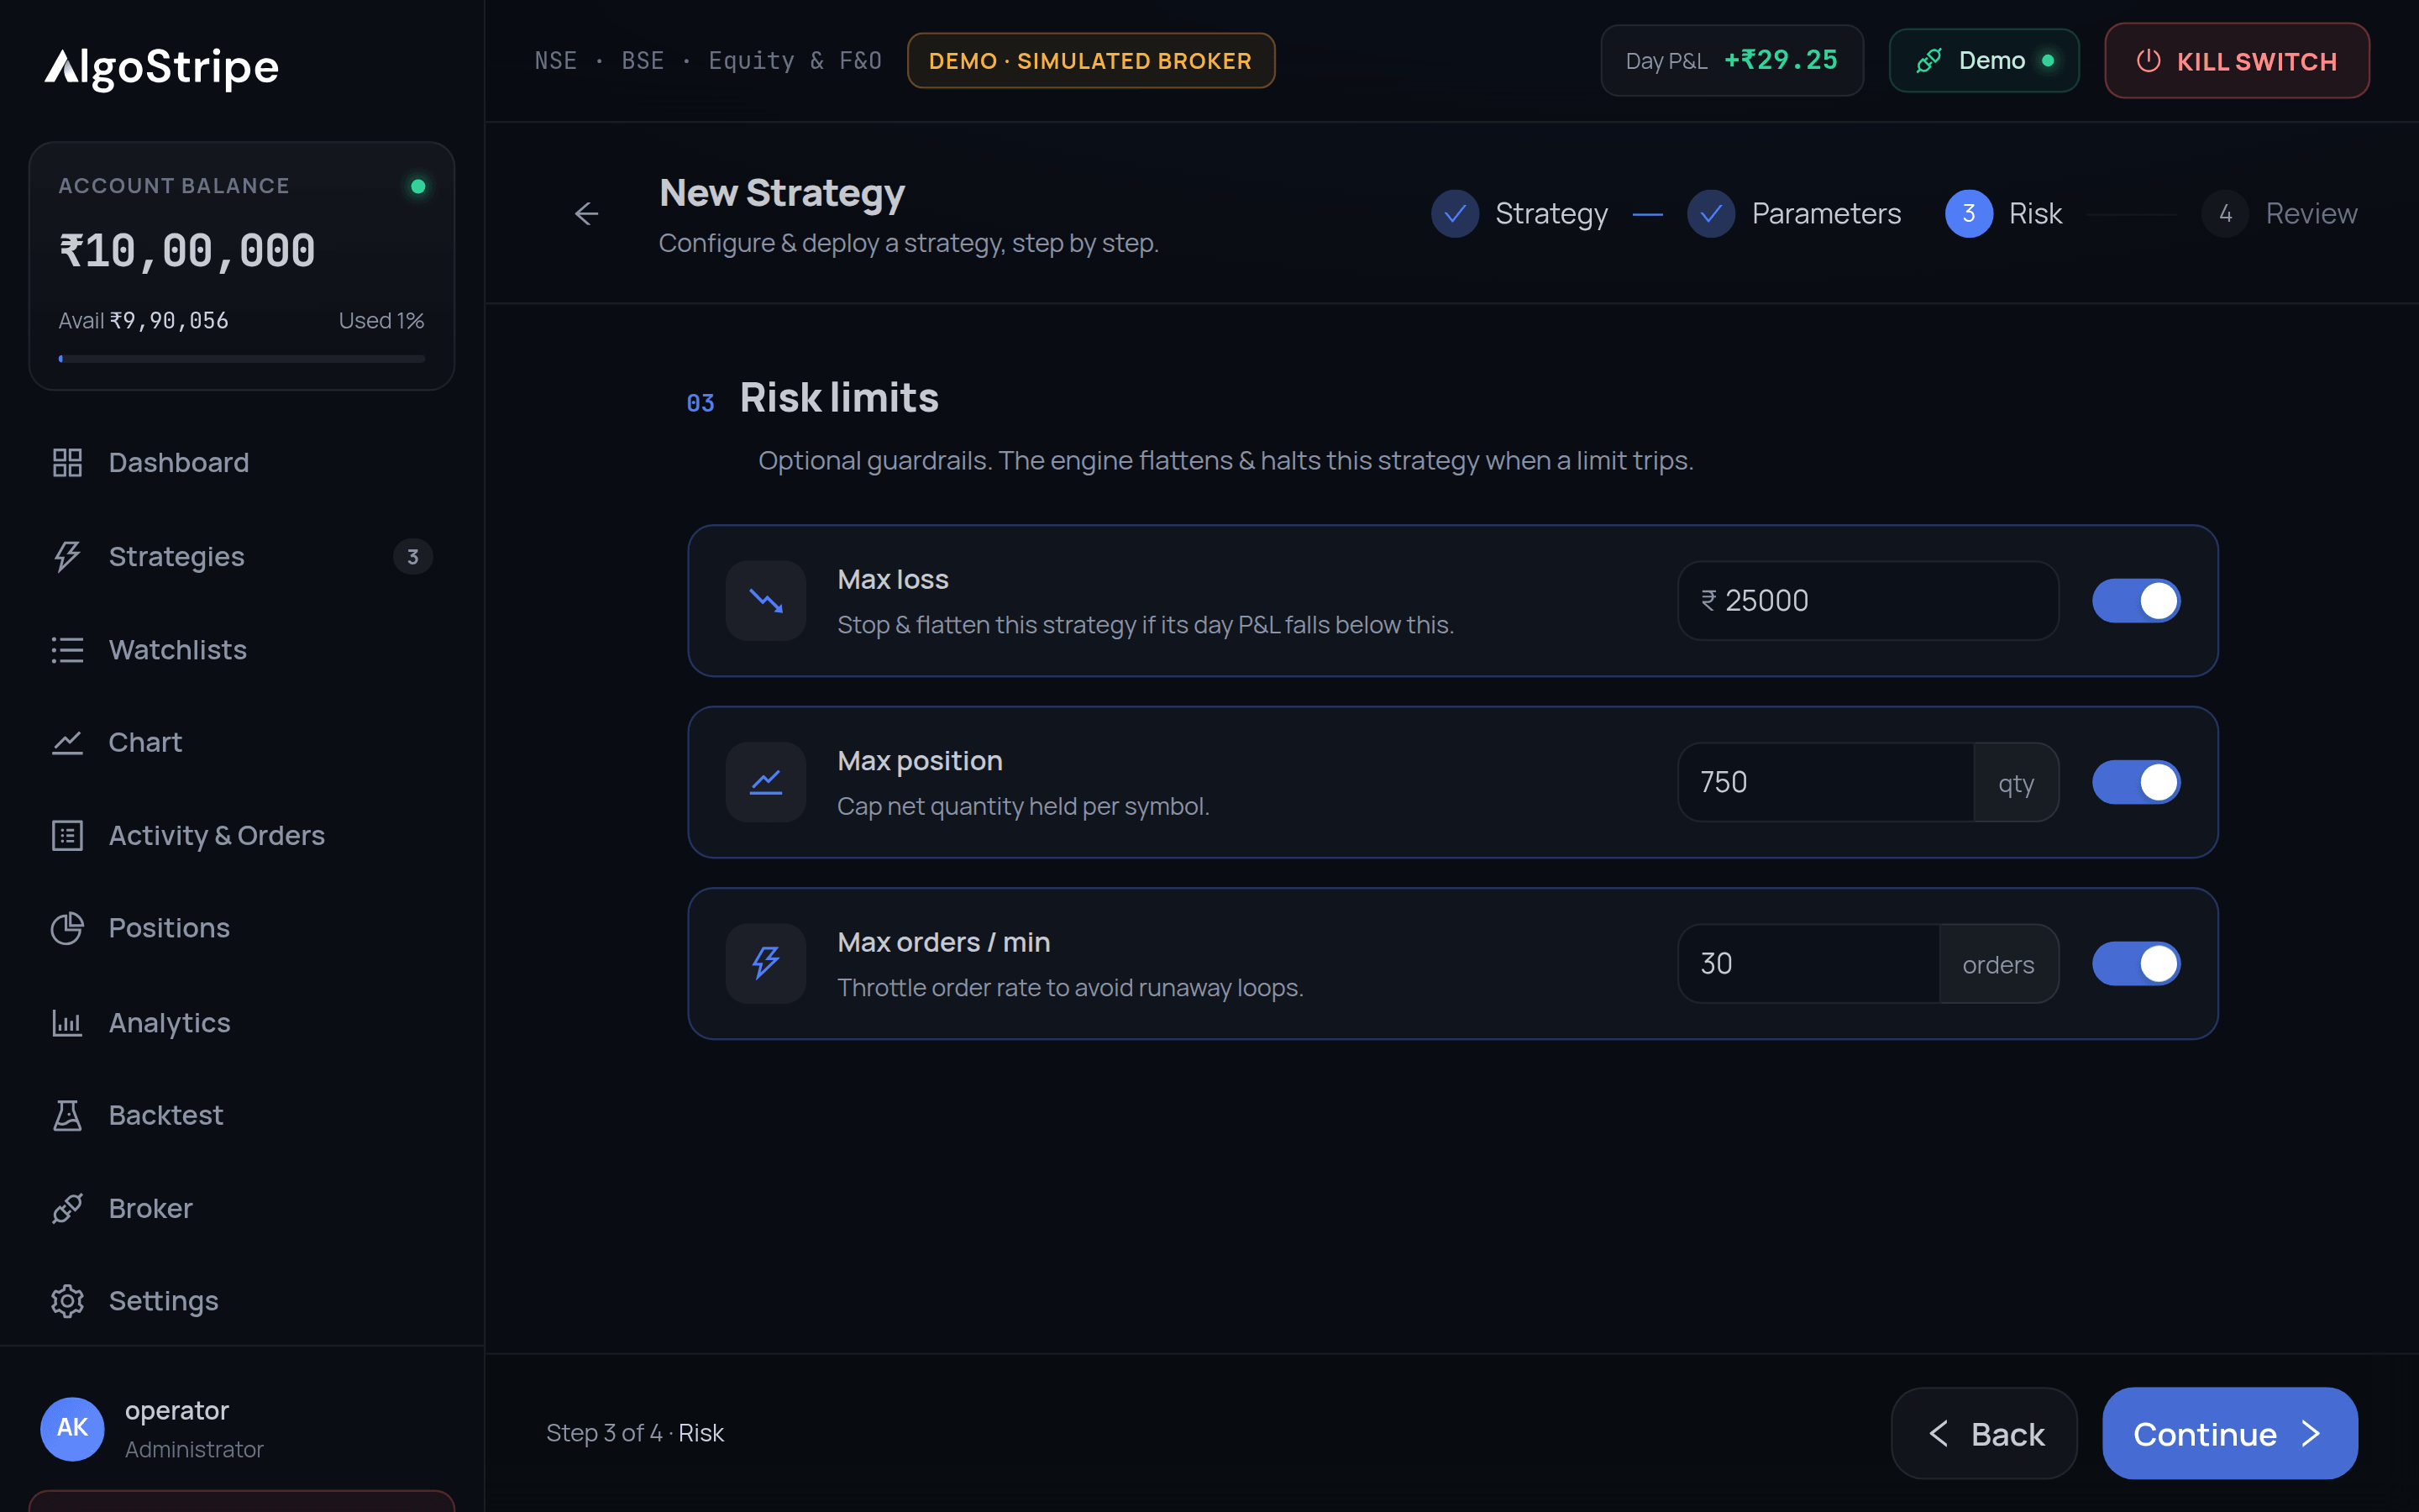Image resolution: width=2419 pixels, height=1512 pixels.
Task: Click the Activity & Orders icon
Action: (x=67, y=835)
